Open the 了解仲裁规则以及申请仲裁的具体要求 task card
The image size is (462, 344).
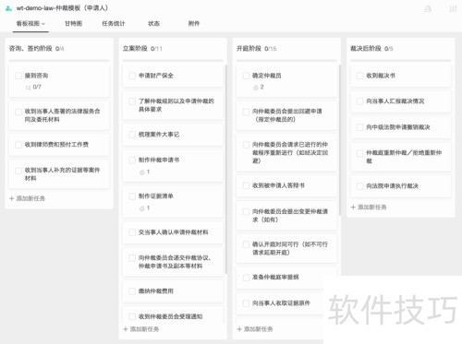pos(173,105)
